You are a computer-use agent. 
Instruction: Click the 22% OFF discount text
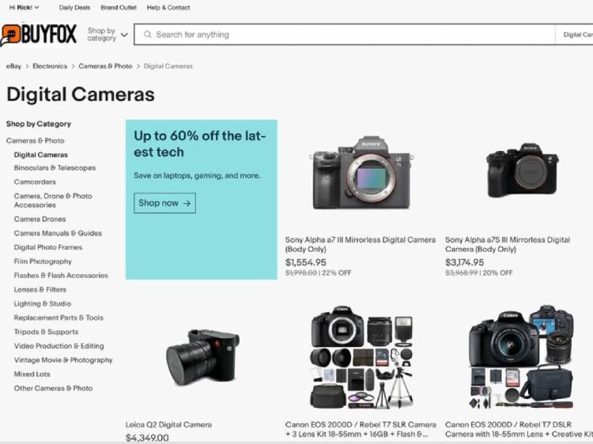(x=337, y=273)
